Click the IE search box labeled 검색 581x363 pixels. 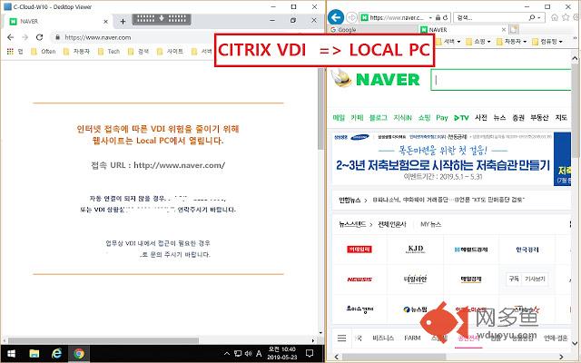[x=489, y=17]
